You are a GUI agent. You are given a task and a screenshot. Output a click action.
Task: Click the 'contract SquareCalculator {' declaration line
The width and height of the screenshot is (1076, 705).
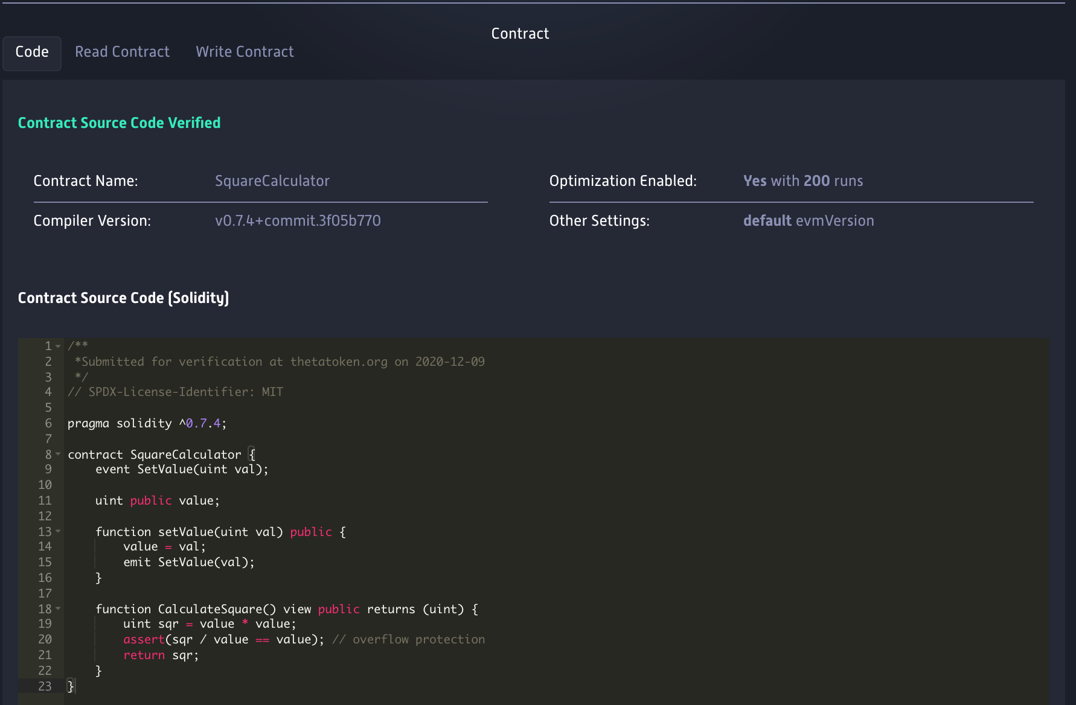point(161,455)
